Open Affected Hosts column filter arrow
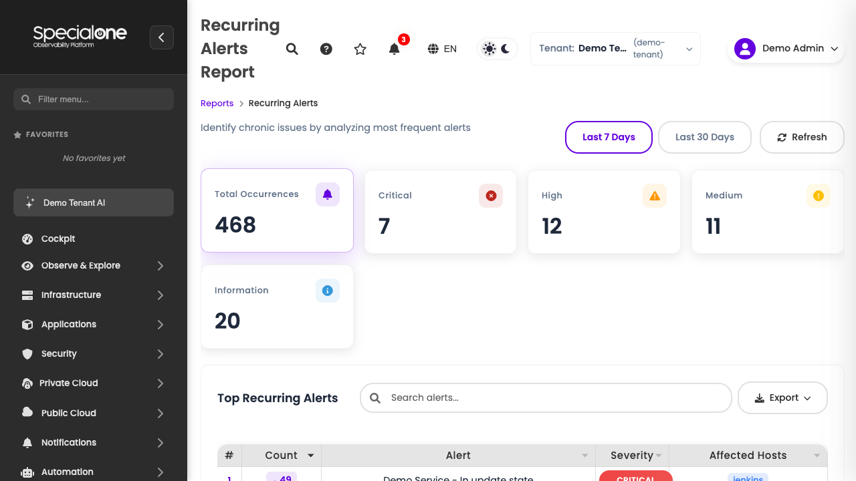856x481 pixels. [x=817, y=456]
